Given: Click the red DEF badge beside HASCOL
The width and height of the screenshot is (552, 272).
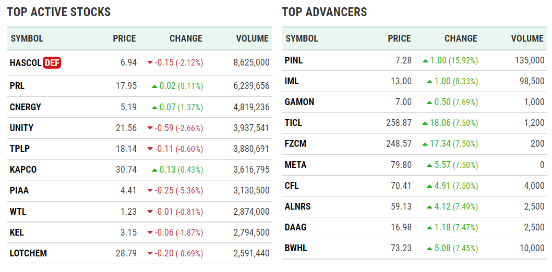Looking at the screenshot, I should 52,63.
